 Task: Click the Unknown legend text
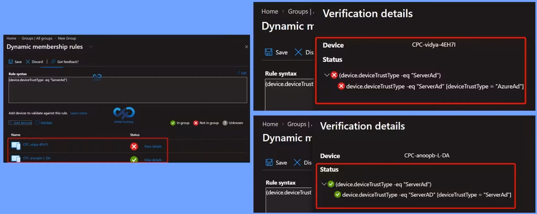[x=236, y=123]
